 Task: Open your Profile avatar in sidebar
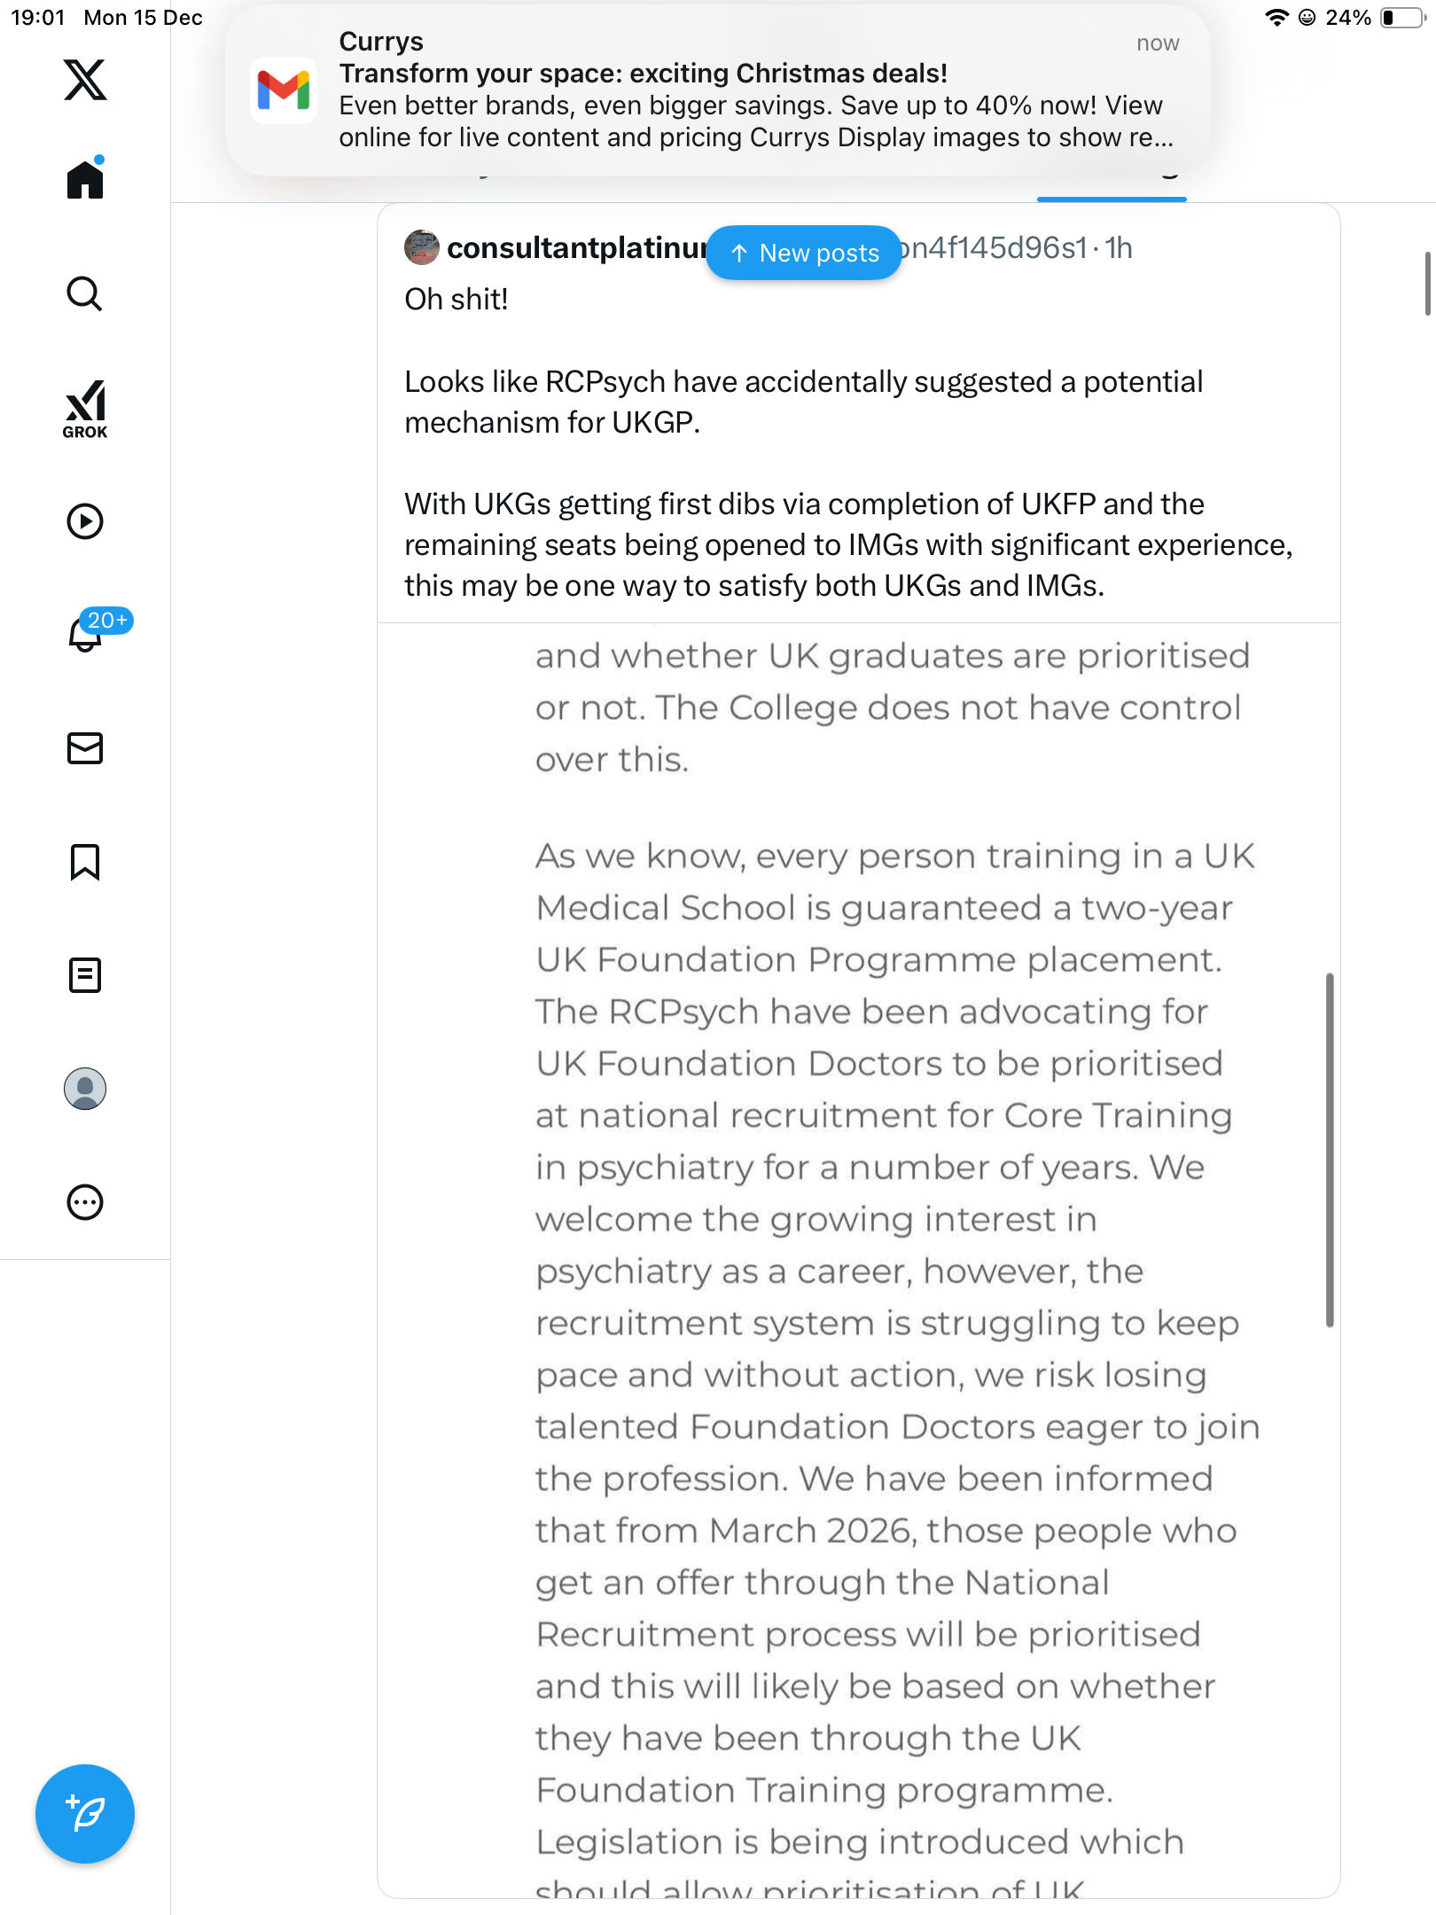coord(85,1089)
